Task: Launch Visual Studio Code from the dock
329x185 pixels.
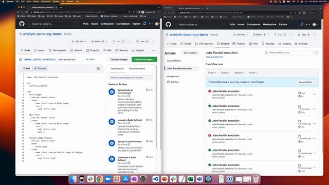Action: pyautogui.click(x=155, y=179)
